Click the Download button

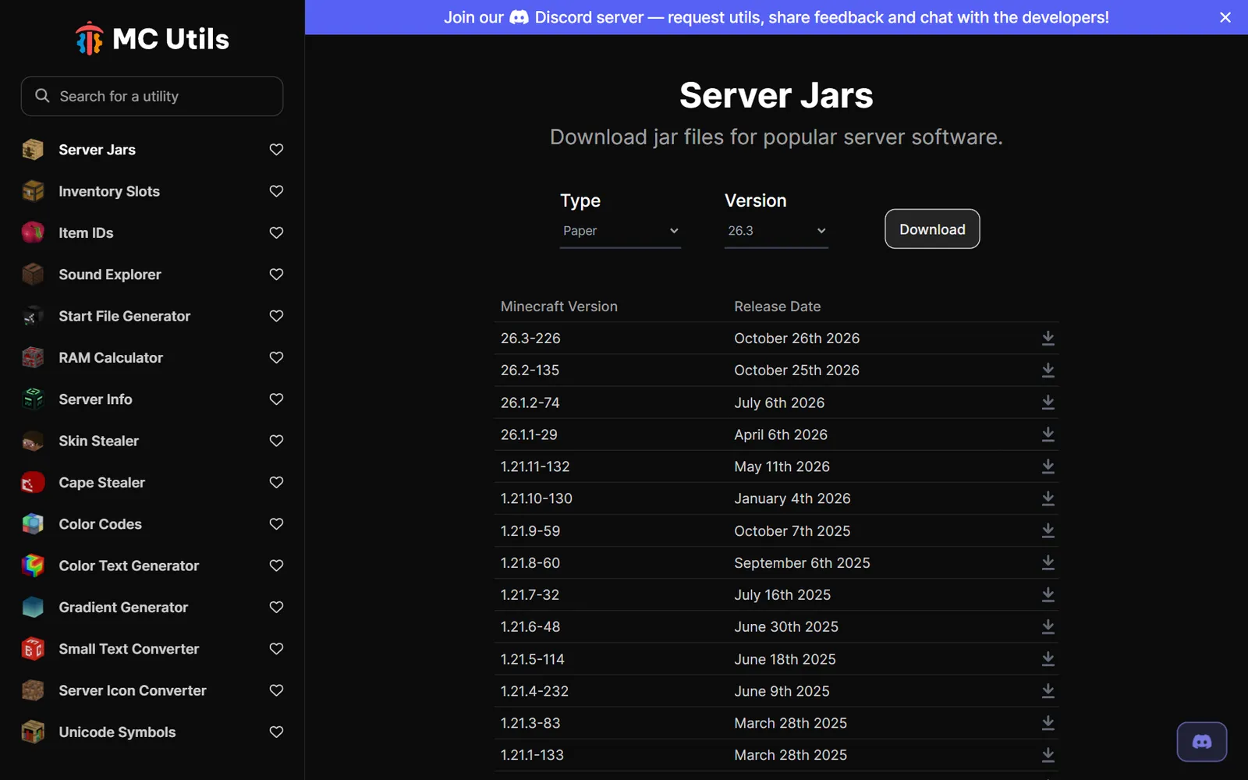(932, 229)
